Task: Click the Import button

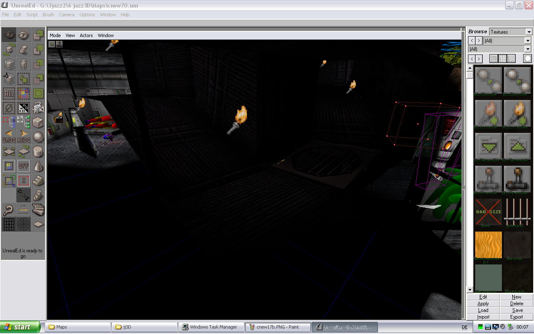Action: [483, 317]
